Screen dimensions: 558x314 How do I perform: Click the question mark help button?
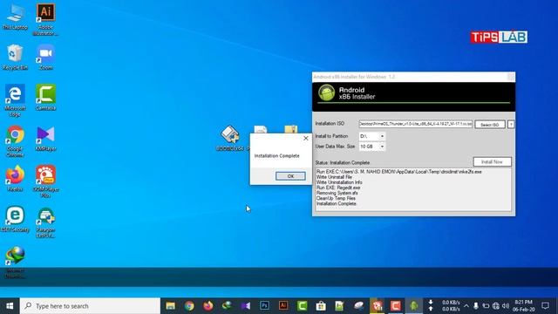(511, 125)
